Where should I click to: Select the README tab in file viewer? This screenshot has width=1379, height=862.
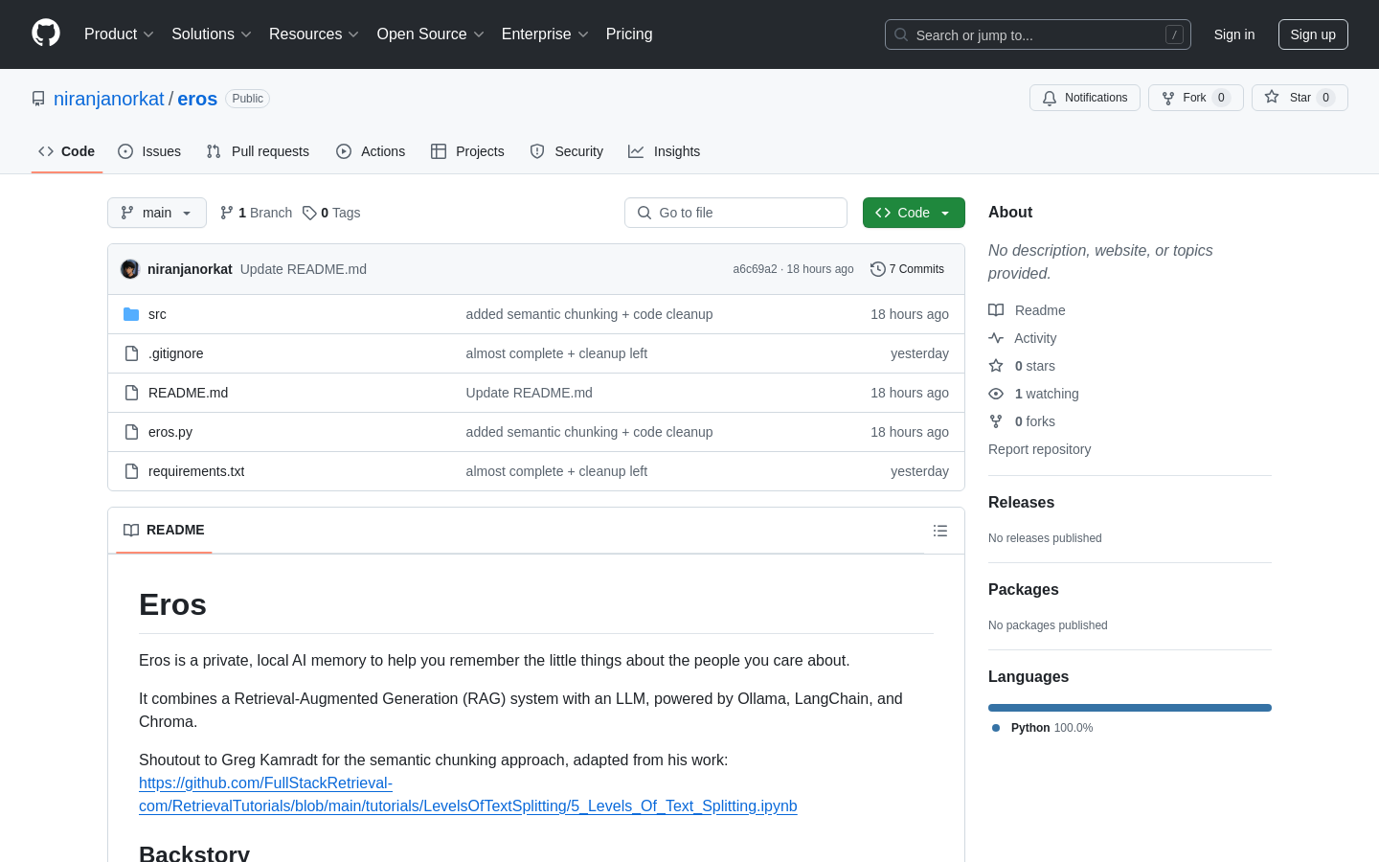tap(164, 531)
